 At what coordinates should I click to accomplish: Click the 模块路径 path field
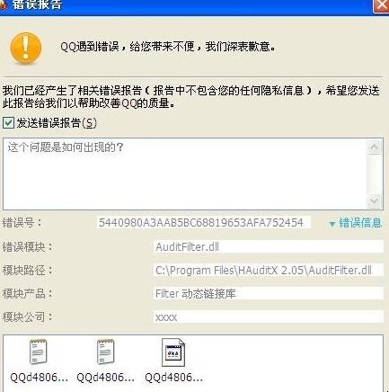(269, 271)
